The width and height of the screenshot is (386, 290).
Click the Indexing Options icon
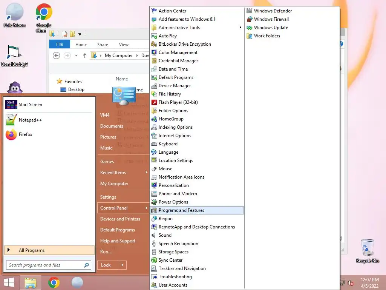tap(154, 127)
